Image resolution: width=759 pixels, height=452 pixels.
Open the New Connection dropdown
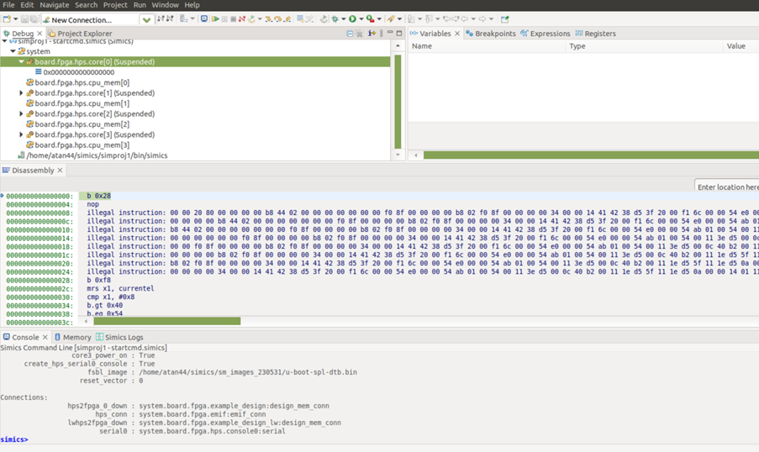[x=146, y=19]
